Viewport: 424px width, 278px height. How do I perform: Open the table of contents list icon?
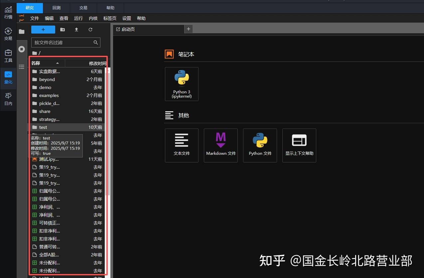(22, 67)
